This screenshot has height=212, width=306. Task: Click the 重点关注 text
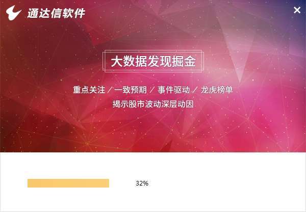coord(89,90)
